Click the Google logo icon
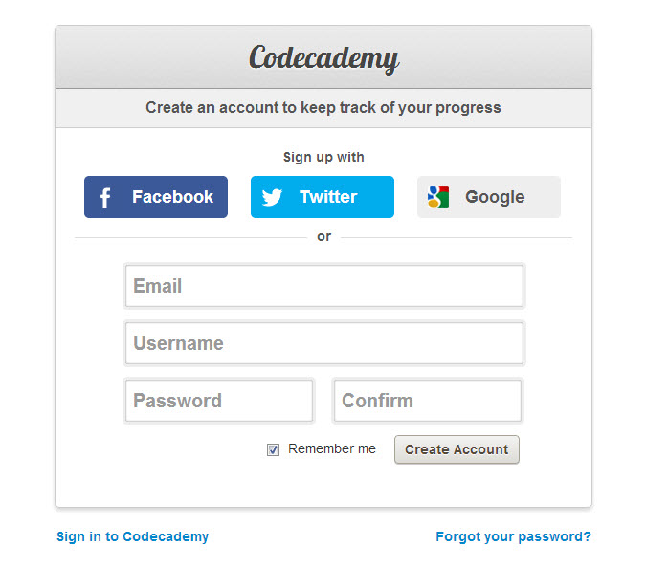 438,197
